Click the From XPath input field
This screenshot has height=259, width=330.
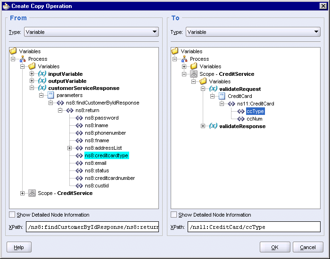pos(92,227)
